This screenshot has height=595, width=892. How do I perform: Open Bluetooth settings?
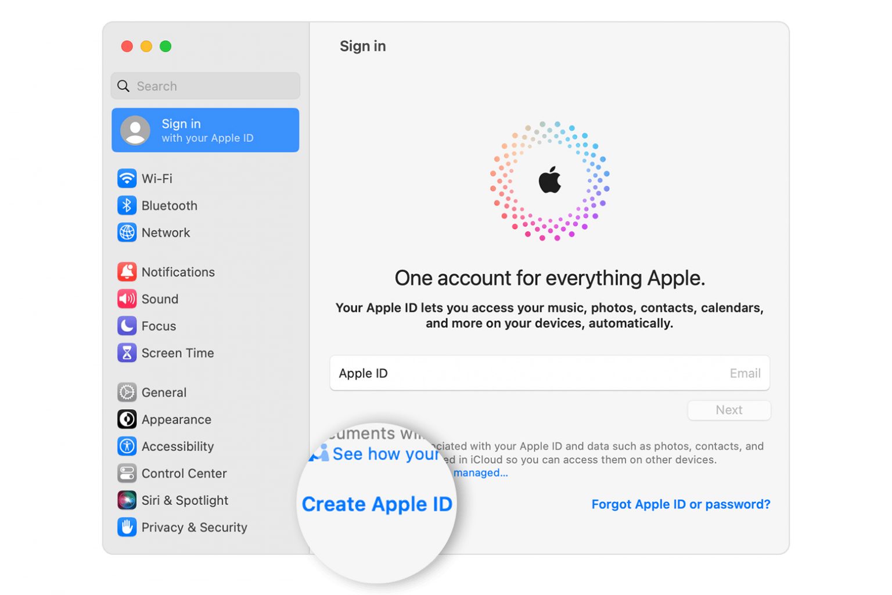click(169, 205)
